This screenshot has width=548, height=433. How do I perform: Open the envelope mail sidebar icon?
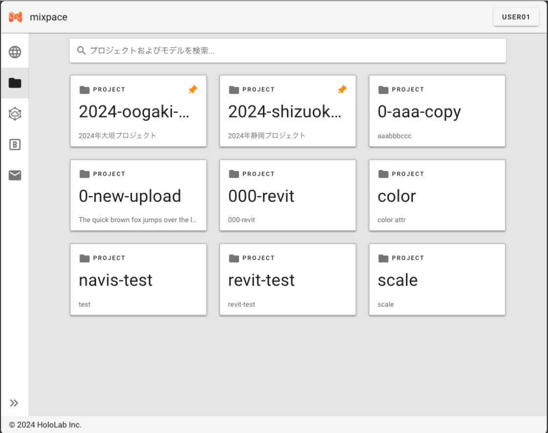pyautogui.click(x=15, y=175)
